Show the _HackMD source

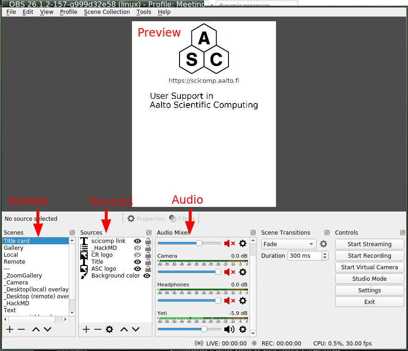coord(138,248)
